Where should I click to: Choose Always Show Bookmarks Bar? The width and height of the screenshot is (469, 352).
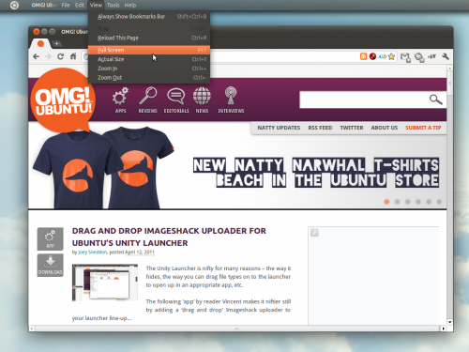tap(149, 17)
